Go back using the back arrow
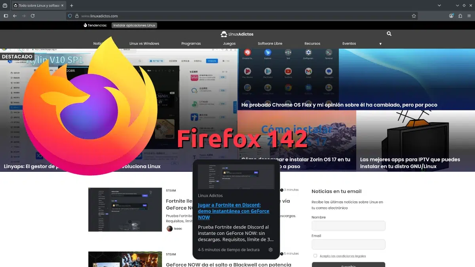475x267 pixels. [15, 16]
